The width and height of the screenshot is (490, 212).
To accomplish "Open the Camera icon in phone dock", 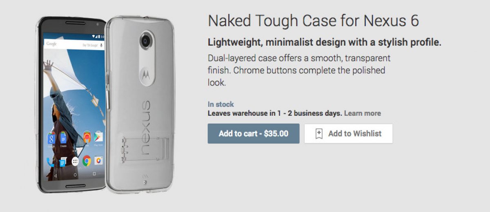I will (98, 161).
